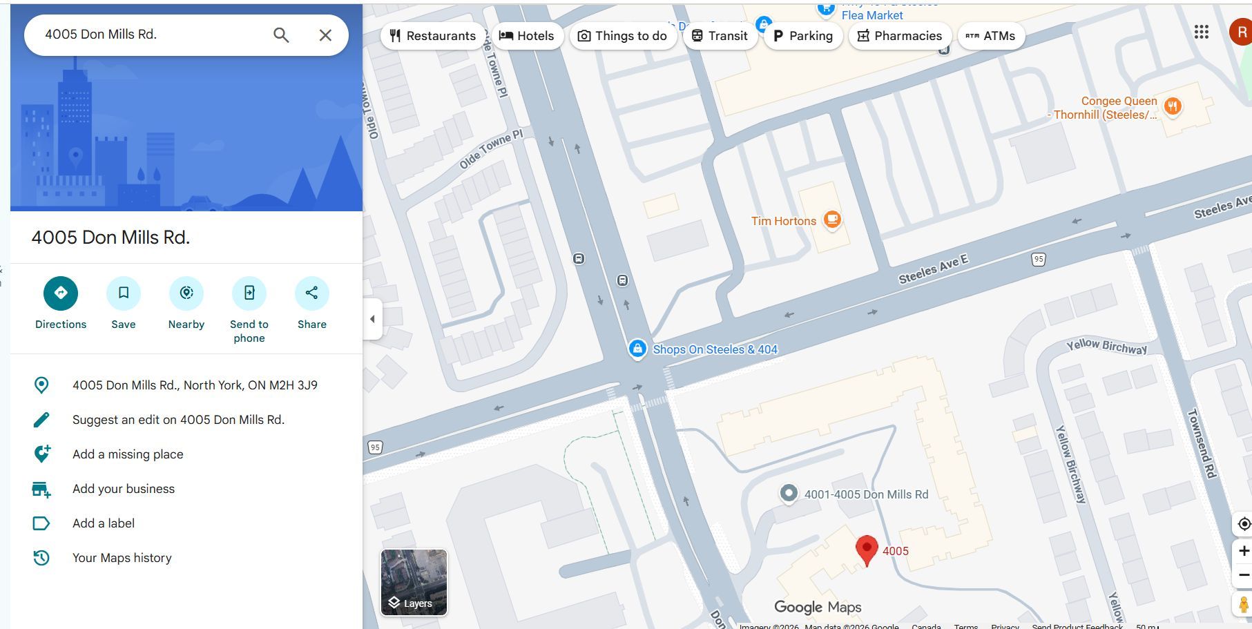1252x629 pixels.
Task: Filter map by Restaurants
Action: 432,36
